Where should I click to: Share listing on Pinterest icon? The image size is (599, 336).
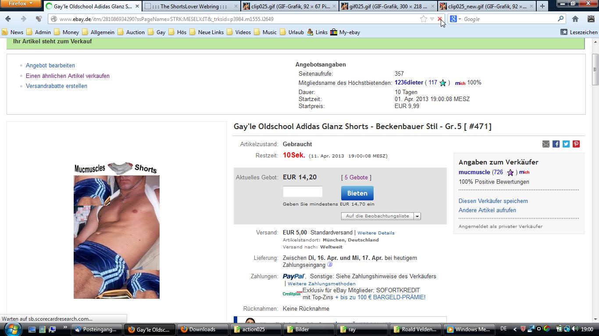point(576,144)
